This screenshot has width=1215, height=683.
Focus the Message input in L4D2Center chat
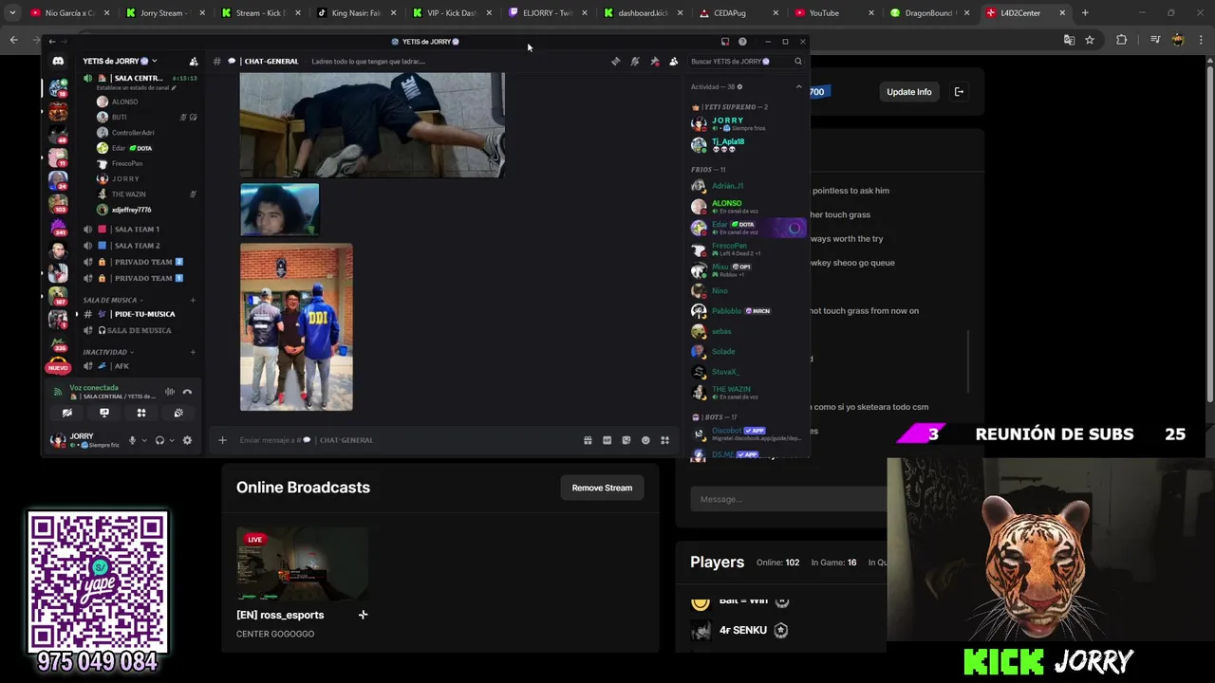(788, 499)
